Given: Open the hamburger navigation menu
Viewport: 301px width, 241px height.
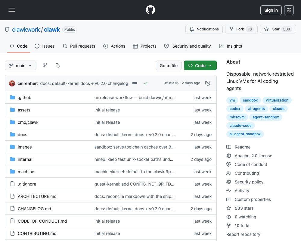Looking at the screenshot, I should tap(12, 10).
